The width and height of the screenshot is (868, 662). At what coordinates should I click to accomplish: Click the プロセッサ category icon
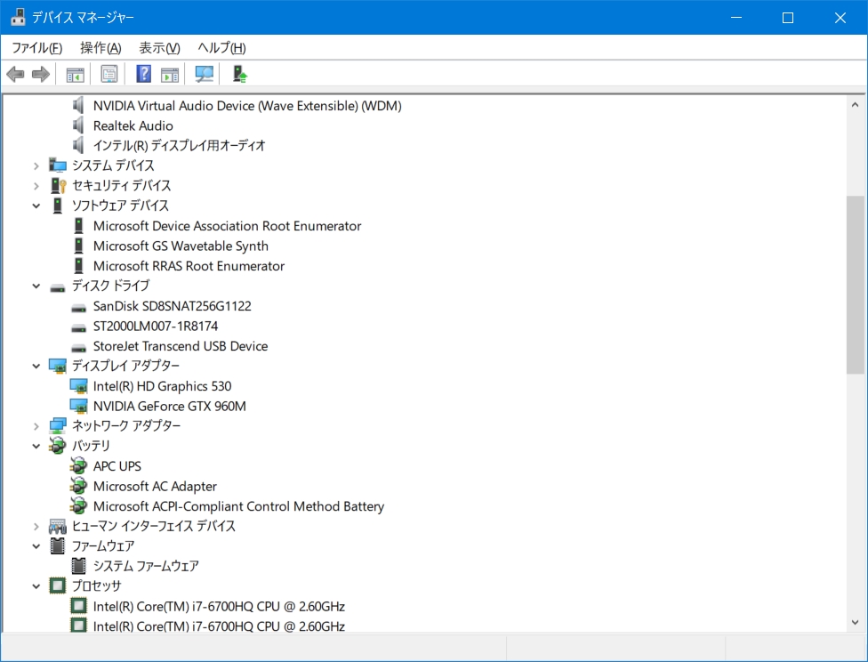coord(58,585)
